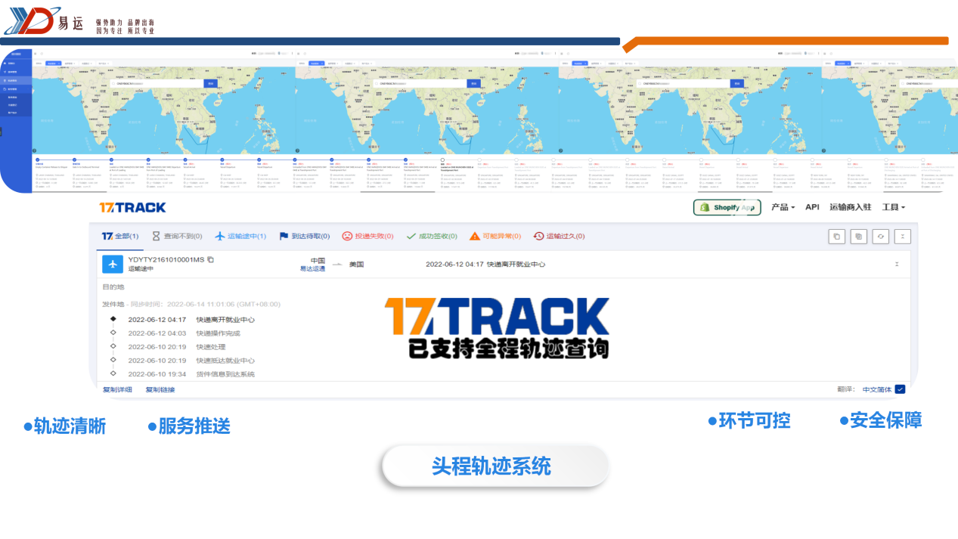The image size is (958, 539).
Task: Select the 运输过久(0) clock tab
Action: [559, 236]
